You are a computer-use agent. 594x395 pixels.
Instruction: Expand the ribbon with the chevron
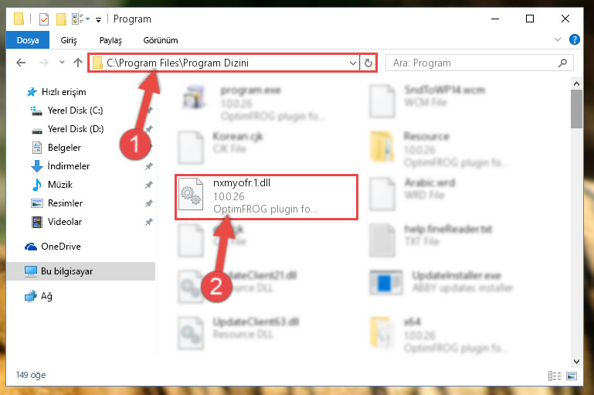558,39
